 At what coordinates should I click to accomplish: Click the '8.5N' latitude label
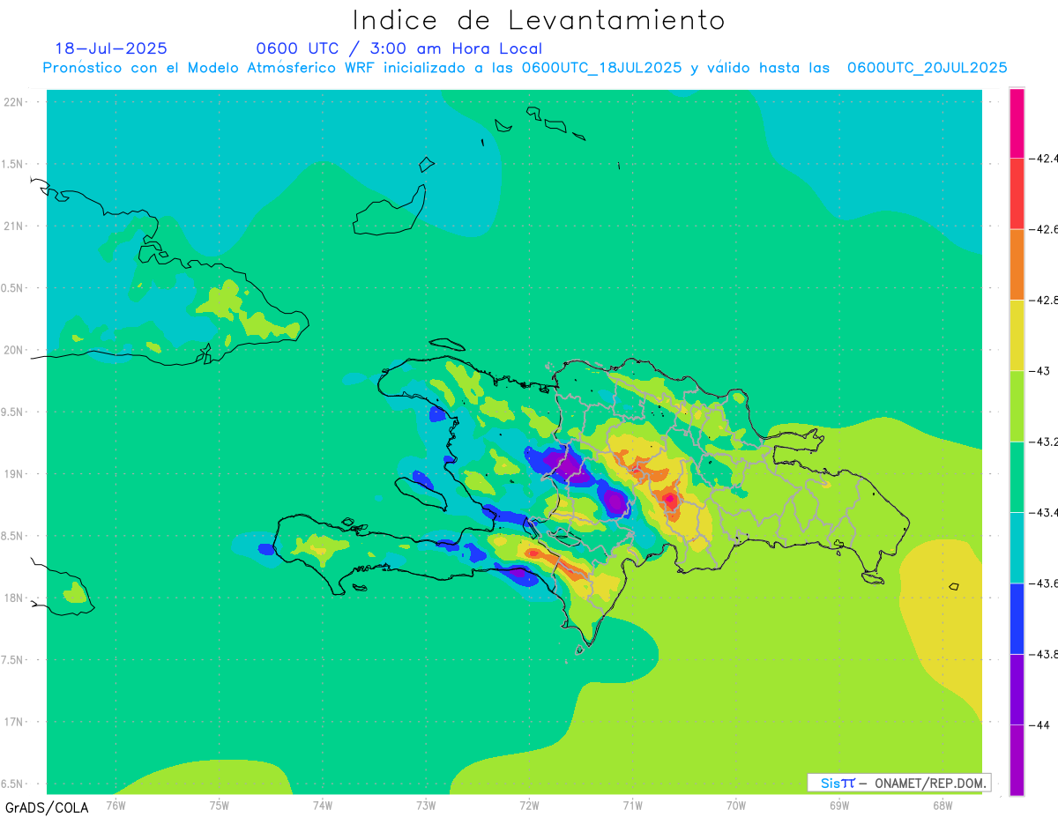13,536
